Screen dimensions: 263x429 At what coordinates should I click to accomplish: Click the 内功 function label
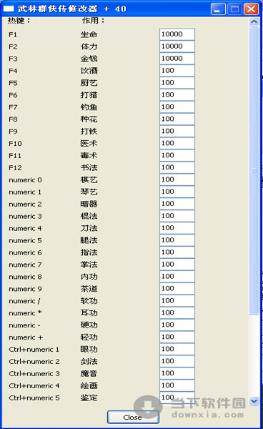[89, 277]
